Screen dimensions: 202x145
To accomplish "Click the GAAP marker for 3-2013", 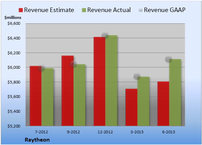I will point(137,76).
